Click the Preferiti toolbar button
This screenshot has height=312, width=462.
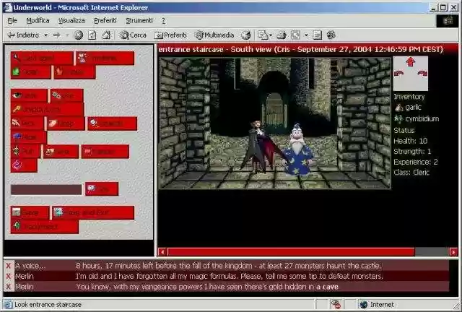(170, 35)
